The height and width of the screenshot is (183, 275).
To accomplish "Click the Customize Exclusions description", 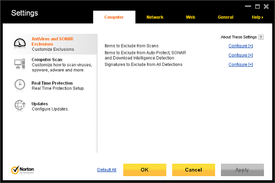I will click(53, 49).
